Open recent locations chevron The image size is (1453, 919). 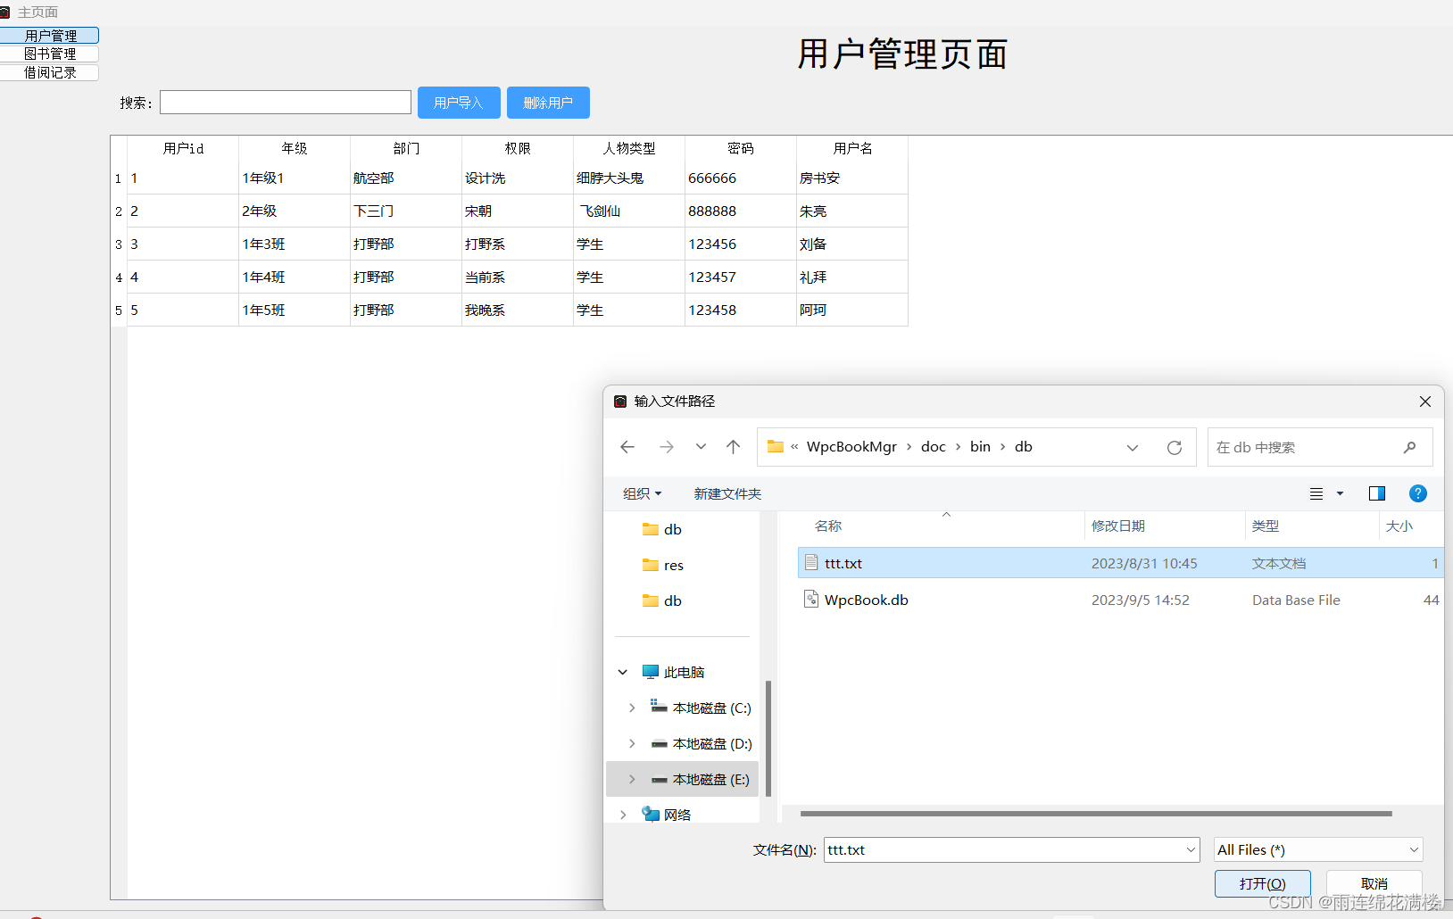701,447
